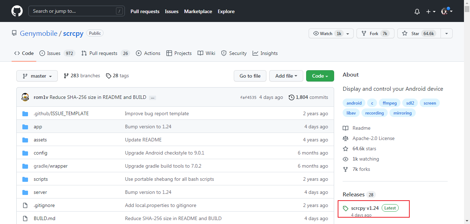Click the folder icon for the scripts row
The height and width of the screenshot is (224, 470).
coord(25,179)
